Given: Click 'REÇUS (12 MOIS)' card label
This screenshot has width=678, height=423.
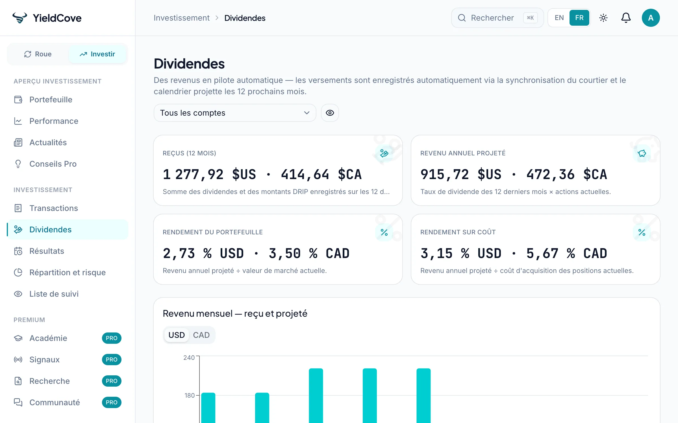Looking at the screenshot, I should pyautogui.click(x=189, y=153).
